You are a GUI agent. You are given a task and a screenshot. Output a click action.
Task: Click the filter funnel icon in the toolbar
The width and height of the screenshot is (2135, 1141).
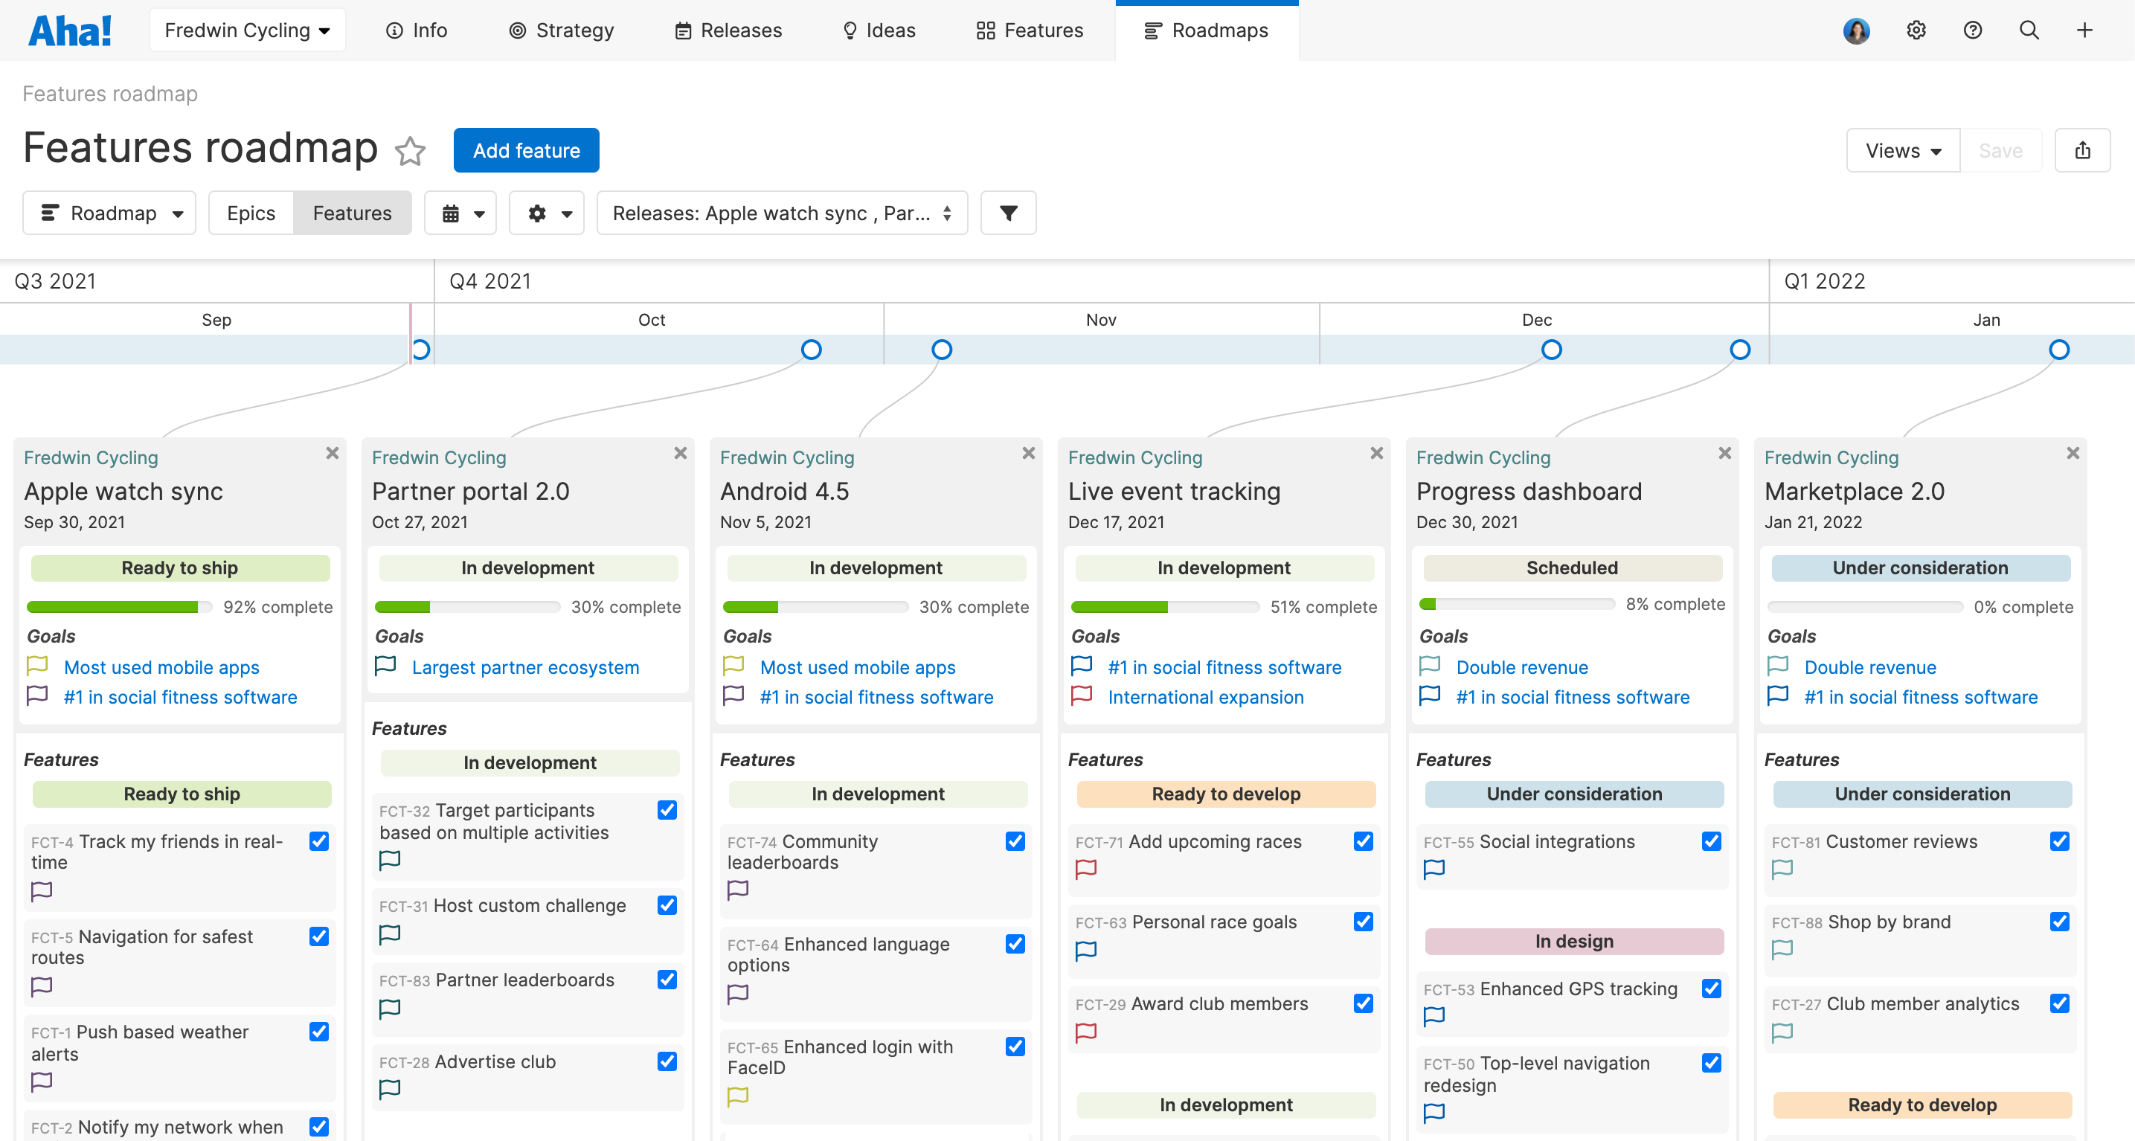pos(1008,213)
